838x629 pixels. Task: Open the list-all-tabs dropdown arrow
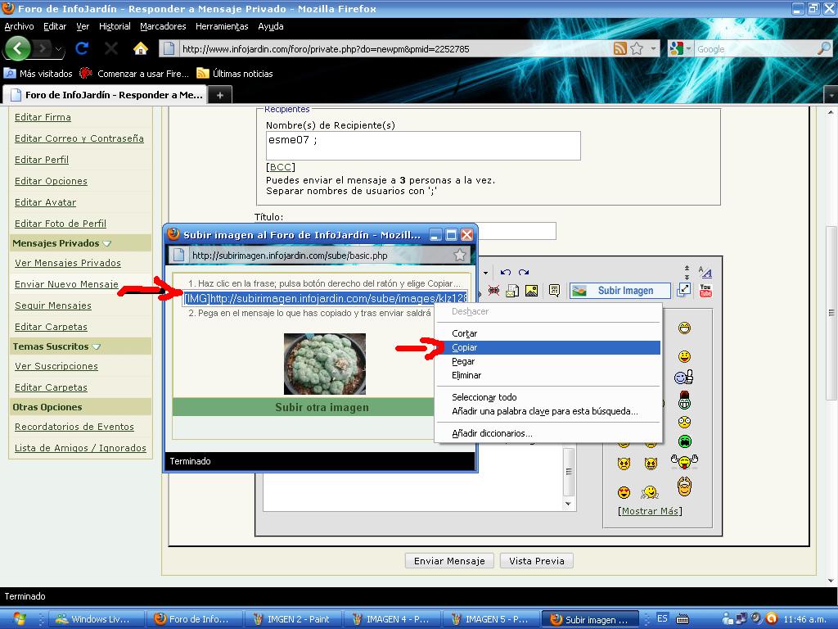pyautogui.click(x=831, y=95)
